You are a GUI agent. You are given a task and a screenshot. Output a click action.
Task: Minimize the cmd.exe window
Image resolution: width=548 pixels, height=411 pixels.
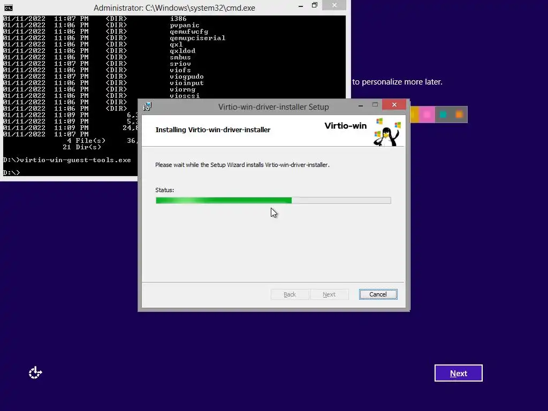(x=301, y=5)
